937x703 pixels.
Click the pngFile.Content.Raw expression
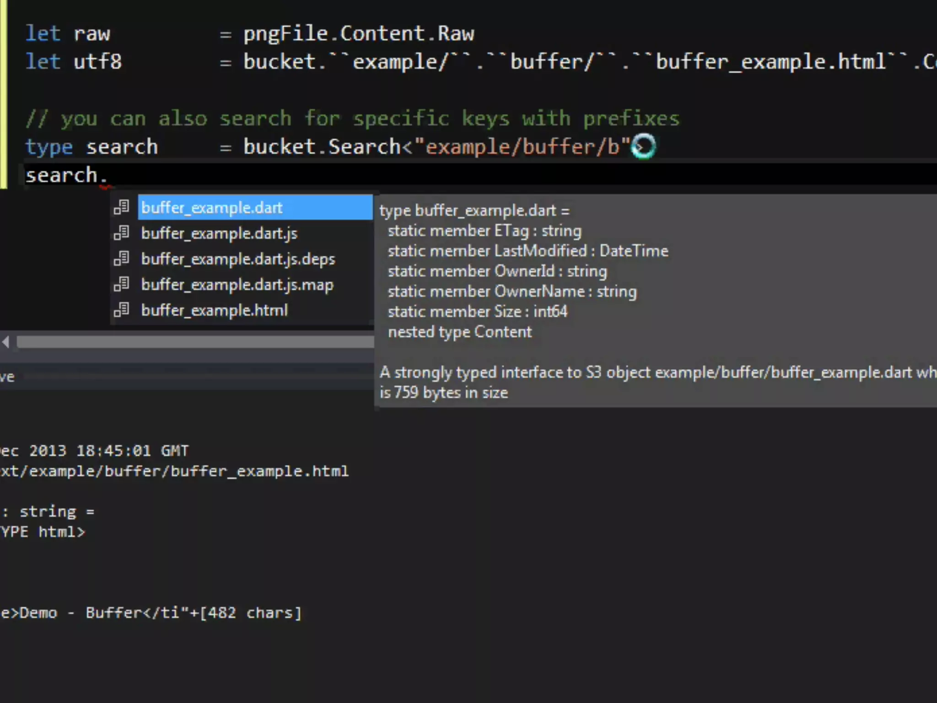pos(359,34)
